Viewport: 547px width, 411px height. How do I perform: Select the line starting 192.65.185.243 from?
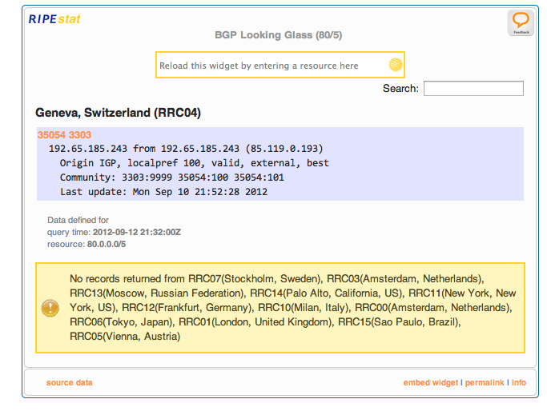(186, 149)
